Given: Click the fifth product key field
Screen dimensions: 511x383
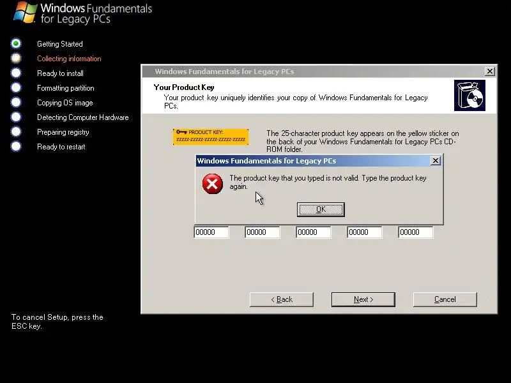Looking at the screenshot, I should [x=416, y=232].
